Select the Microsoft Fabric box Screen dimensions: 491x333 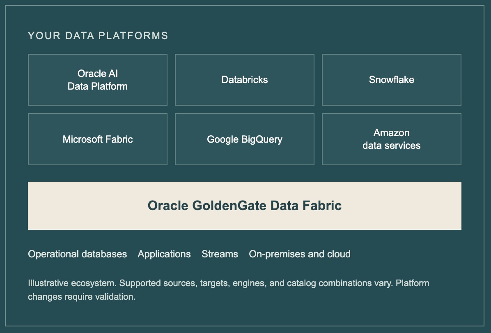click(x=98, y=139)
